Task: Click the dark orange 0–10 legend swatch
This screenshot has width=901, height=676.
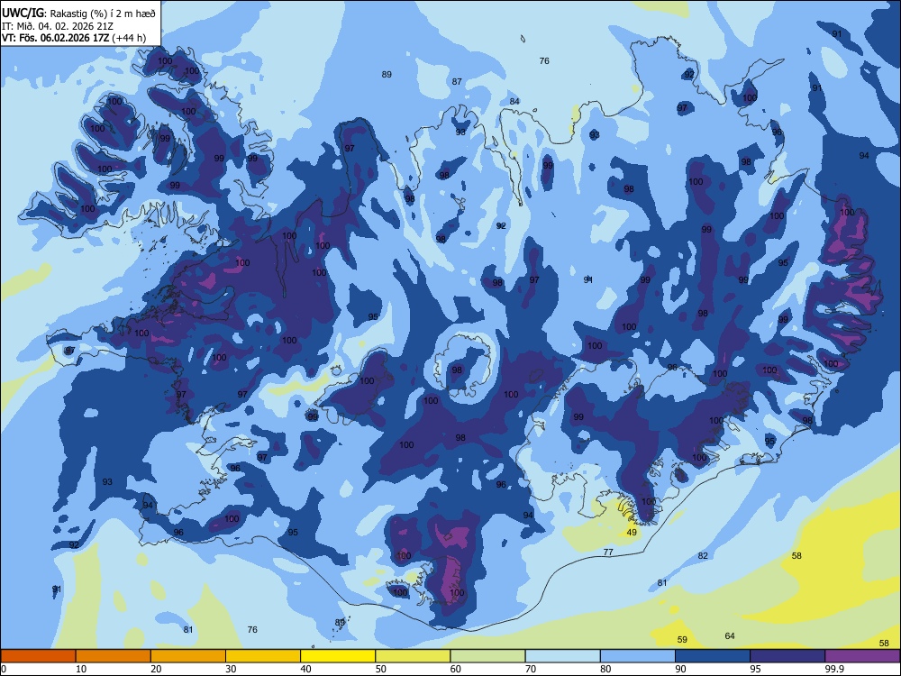Action: pos(38,656)
